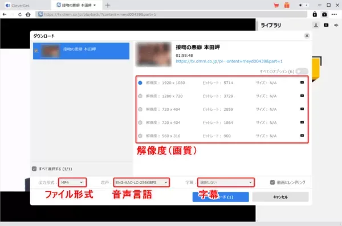The image size is (342, 226).
Task: Open a new tab with plus button
Action: coord(108,5)
